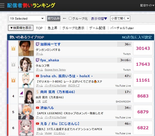Click the bronze rank 3 crown icon
This screenshot has width=155, height=136.
(13, 80)
